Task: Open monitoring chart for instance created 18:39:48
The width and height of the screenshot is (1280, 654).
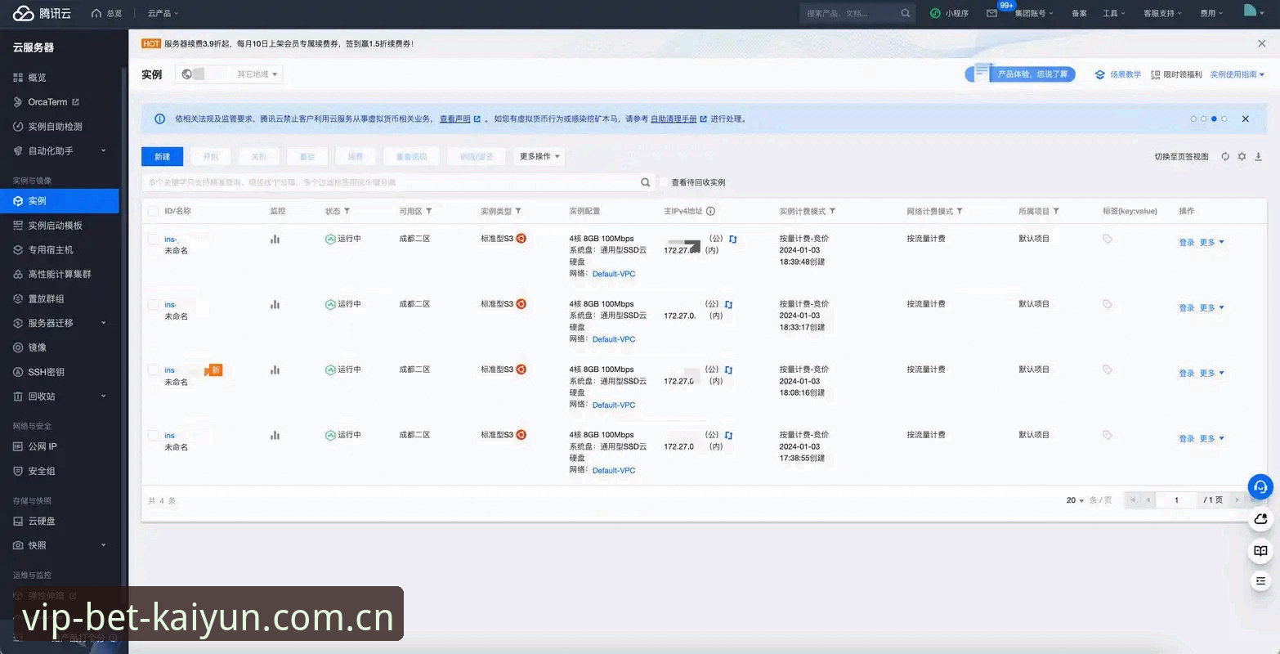Action: [275, 239]
